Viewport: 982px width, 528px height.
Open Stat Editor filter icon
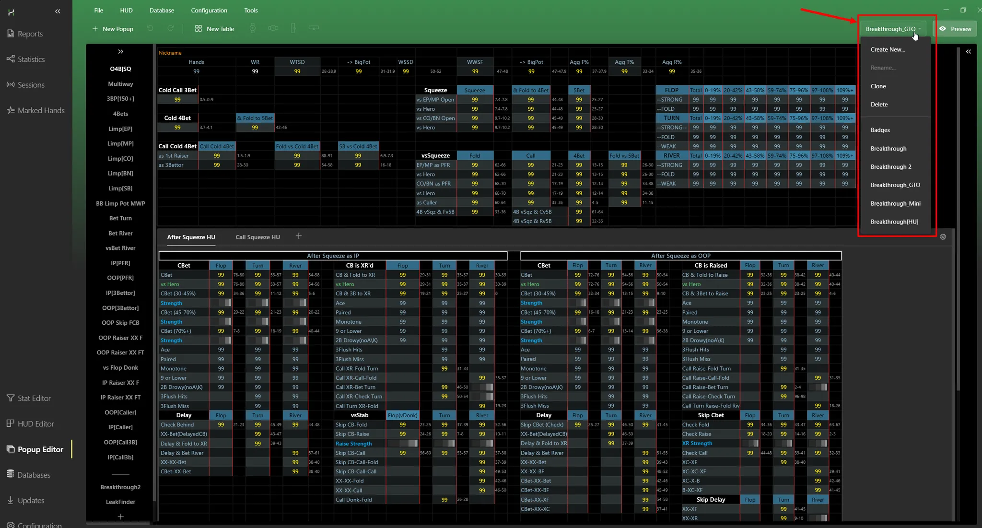pos(11,398)
